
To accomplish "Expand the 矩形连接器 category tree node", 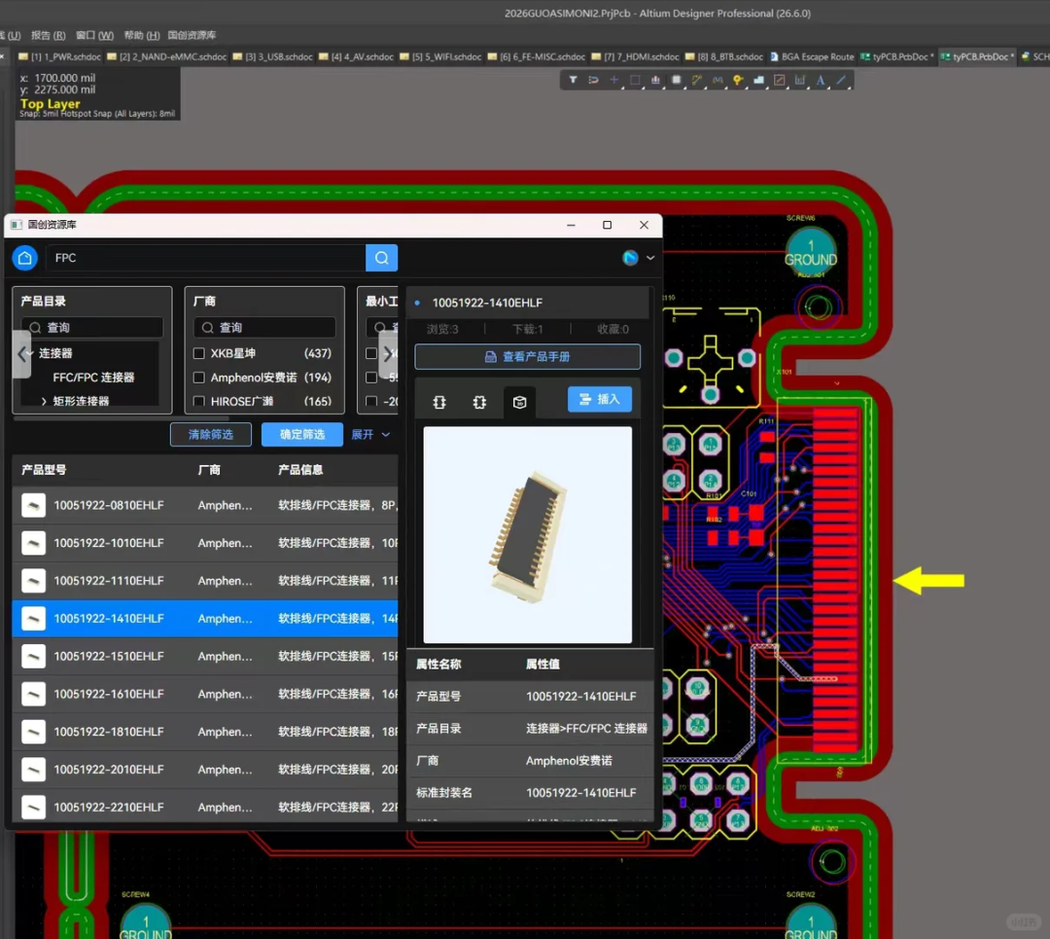I will [44, 401].
